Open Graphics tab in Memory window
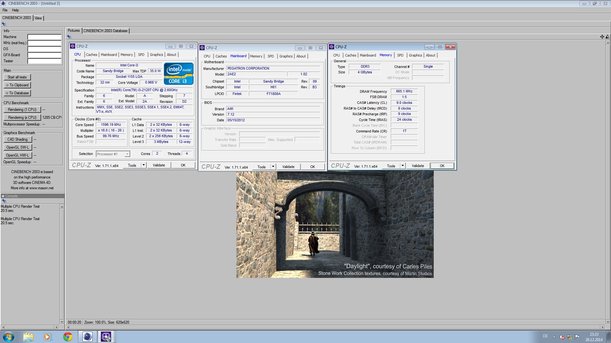This screenshot has height=343, width=611. 415,55
